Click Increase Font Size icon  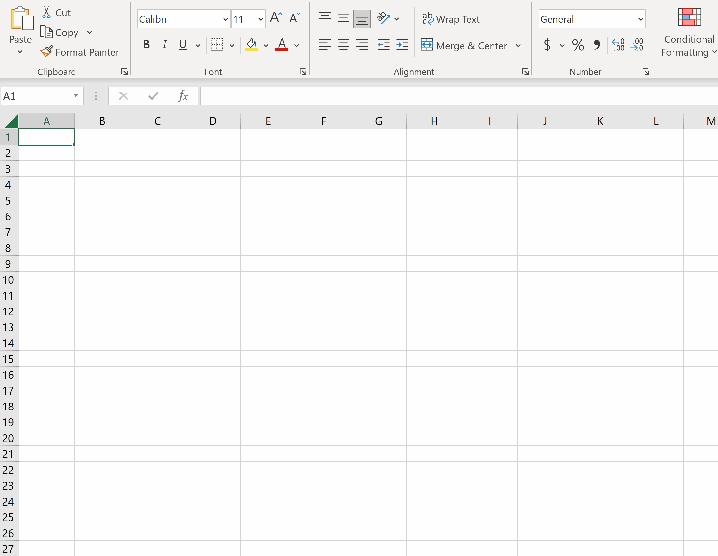[x=276, y=18]
